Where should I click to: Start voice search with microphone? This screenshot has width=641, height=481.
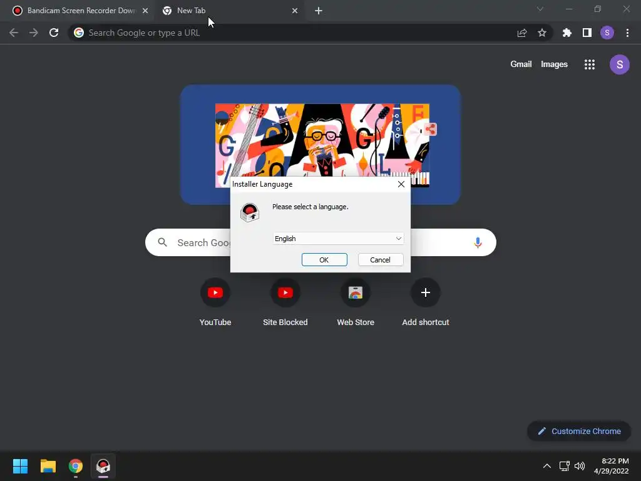[x=478, y=242]
